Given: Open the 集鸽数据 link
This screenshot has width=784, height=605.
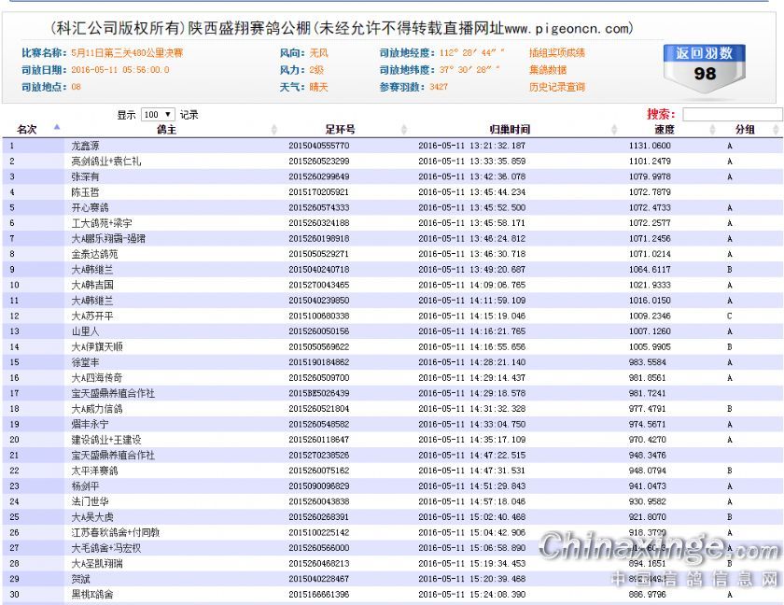Looking at the screenshot, I should (547, 70).
